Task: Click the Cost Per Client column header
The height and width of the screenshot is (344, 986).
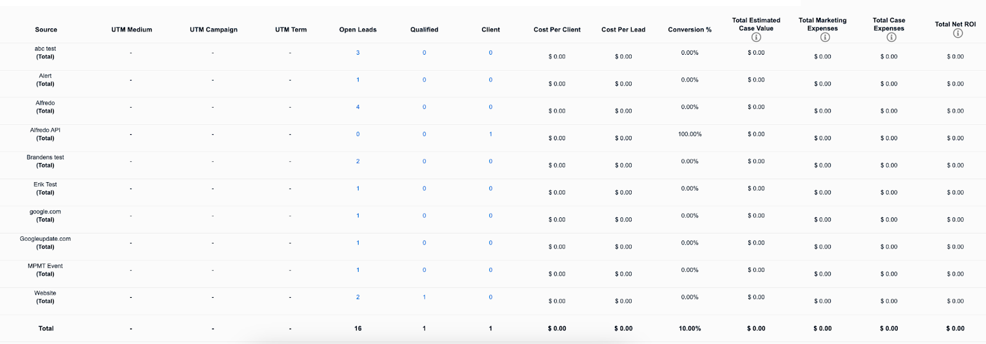Action: pyautogui.click(x=557, y=30)
